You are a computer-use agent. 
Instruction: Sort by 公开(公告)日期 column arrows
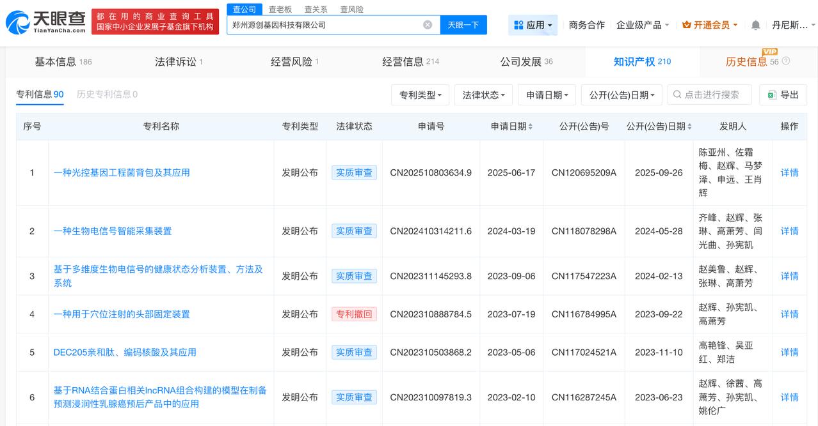click(x=689, y=126)
